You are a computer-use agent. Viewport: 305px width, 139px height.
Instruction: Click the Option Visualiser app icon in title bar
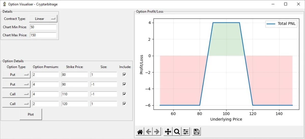click(x=4, y=4)
